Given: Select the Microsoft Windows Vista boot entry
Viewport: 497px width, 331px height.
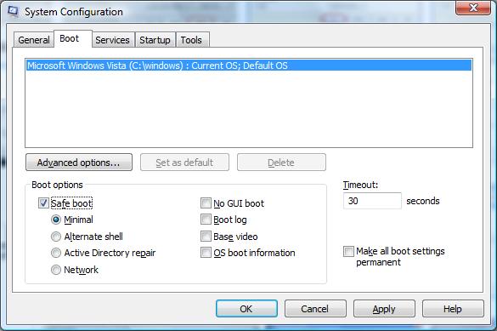Looking at the screenshot, I should pyautogui.click(x=249, y=66).
